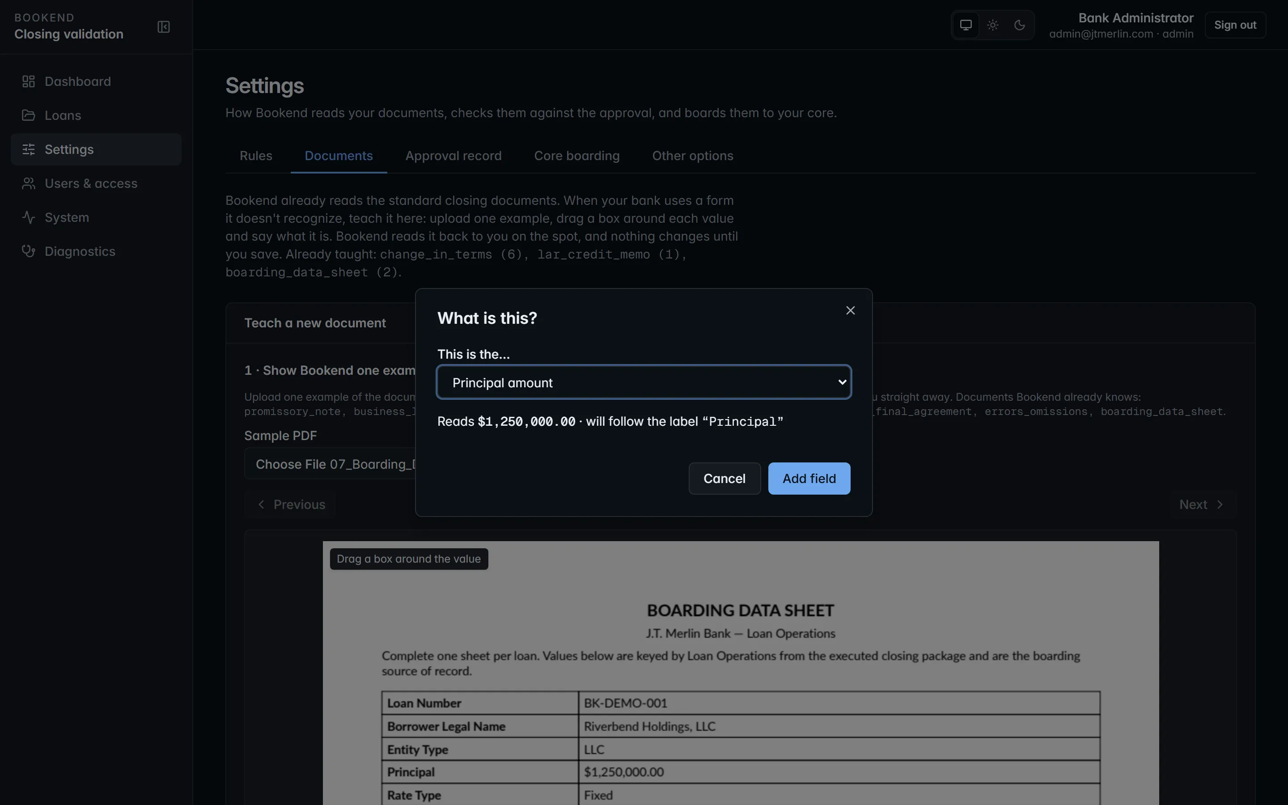The height and width of the screenshot is (805, 1288).
Task: Open Dashboard in the sidebar
Action: [x=96, y=81]
